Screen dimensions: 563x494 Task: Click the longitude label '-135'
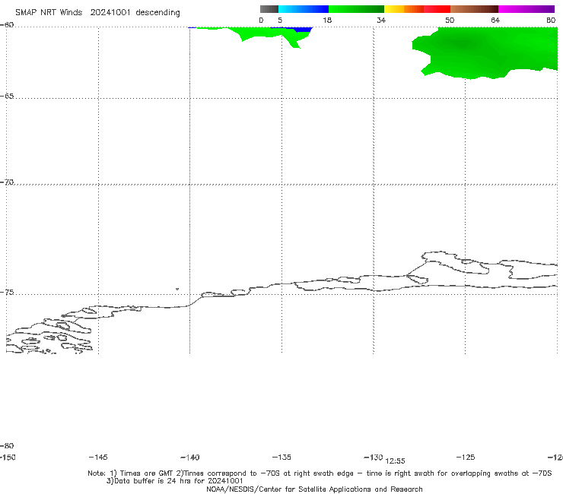281,457
